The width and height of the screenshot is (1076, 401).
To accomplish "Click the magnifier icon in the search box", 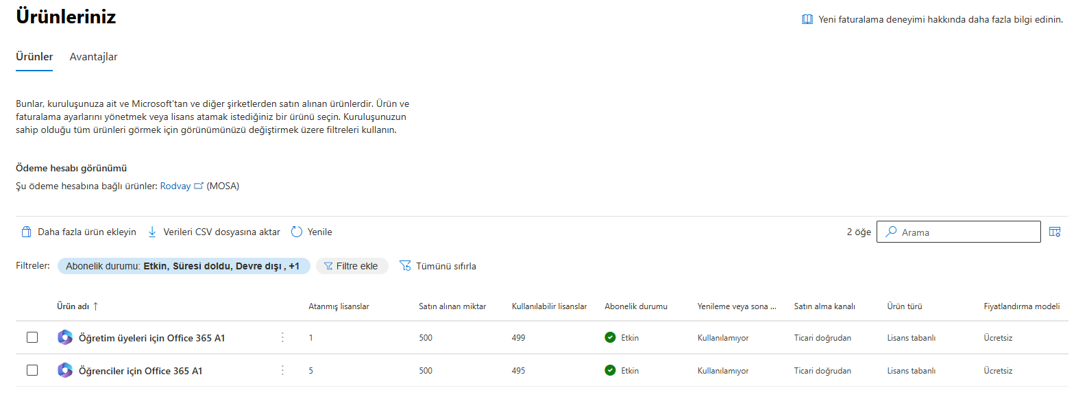I will point(891,232).
